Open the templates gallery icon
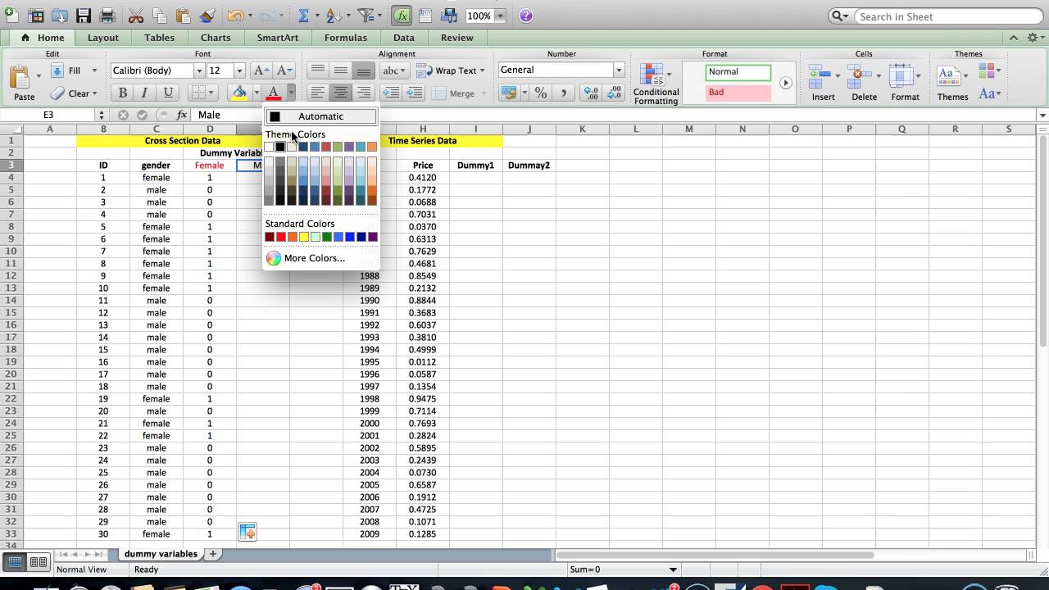This screenshot has width=1049, height=590. point(36,16)
